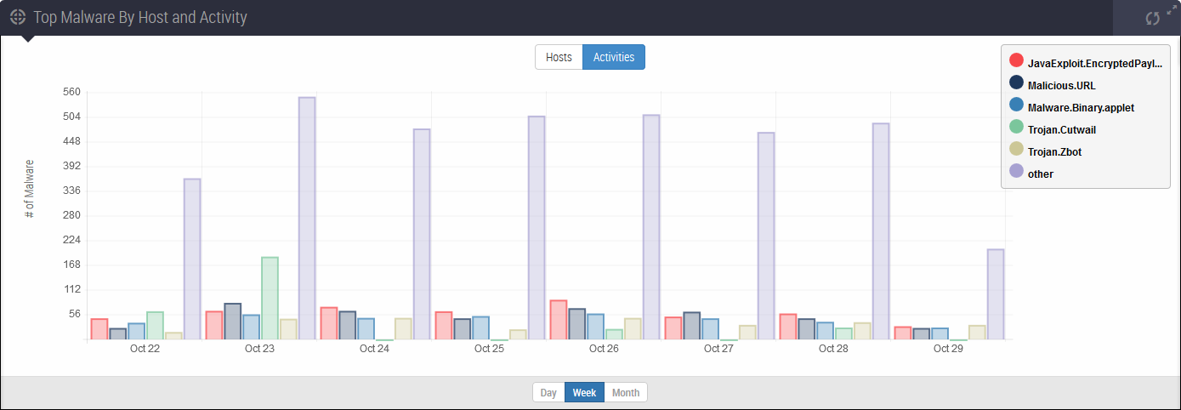Image resolution: width=1181 pixels, height=410 pixels.
Task: Click the 'Oct 27' axis label
Action: (718, 349)
